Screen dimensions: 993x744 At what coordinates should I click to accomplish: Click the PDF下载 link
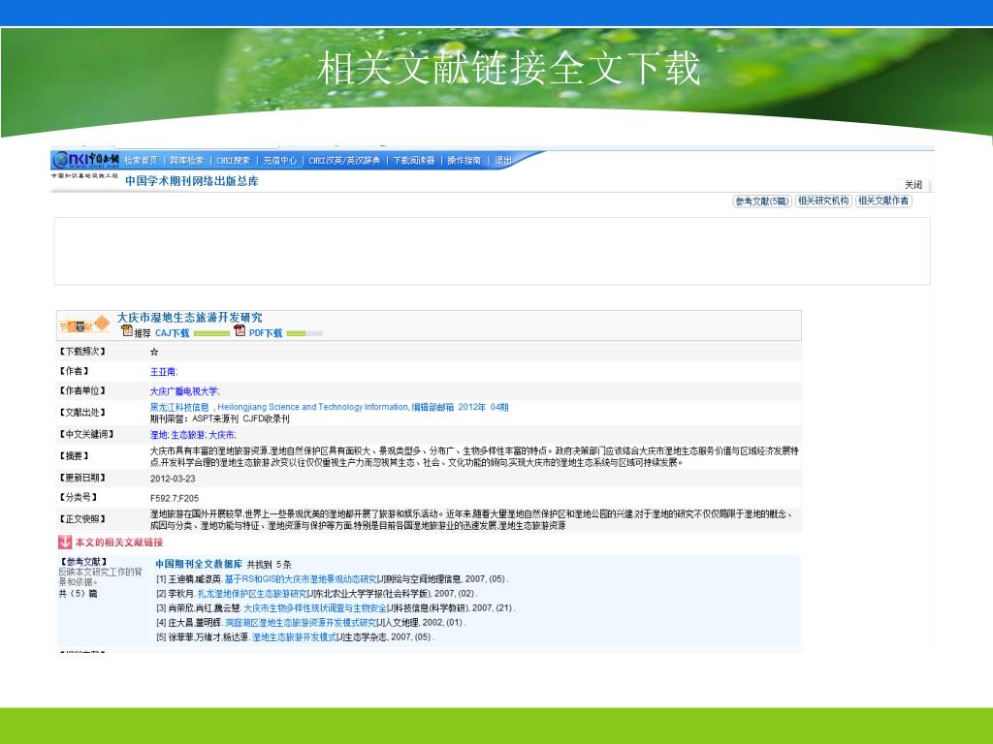coord(266,333)
